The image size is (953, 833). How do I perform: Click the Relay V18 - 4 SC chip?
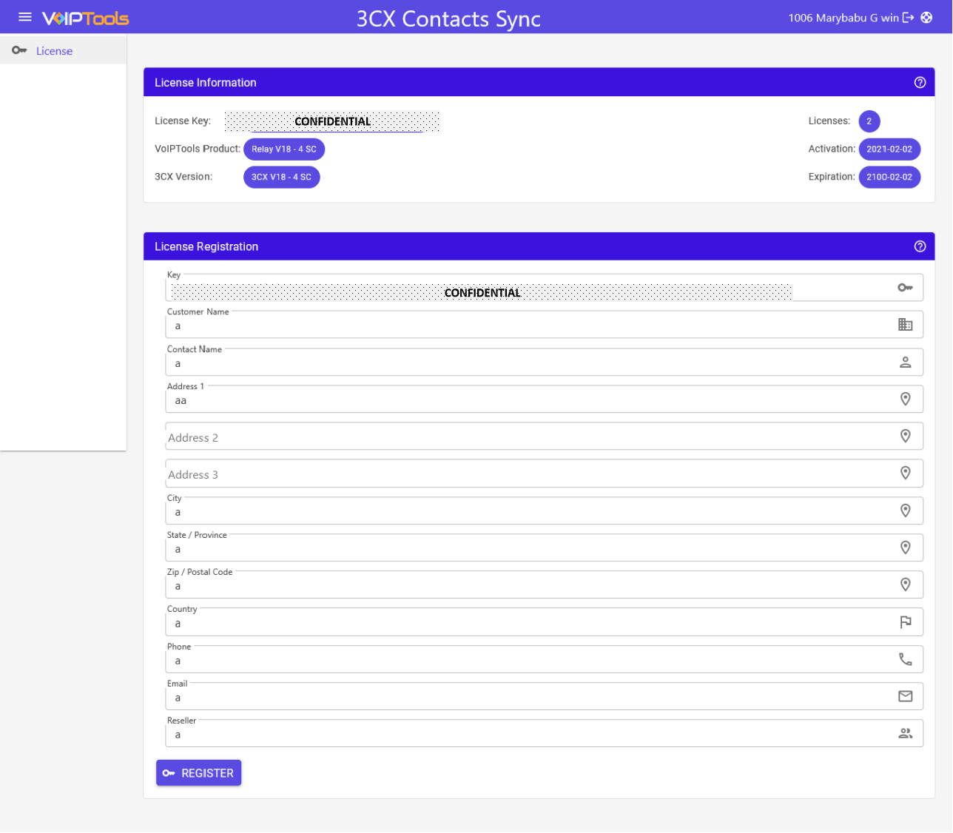click(284, 149)
